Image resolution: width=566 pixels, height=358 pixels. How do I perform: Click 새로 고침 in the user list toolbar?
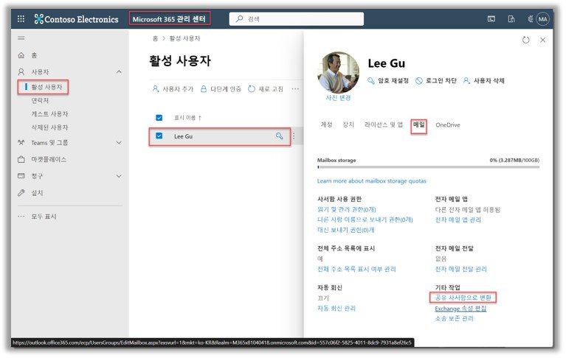click(266, 88)
